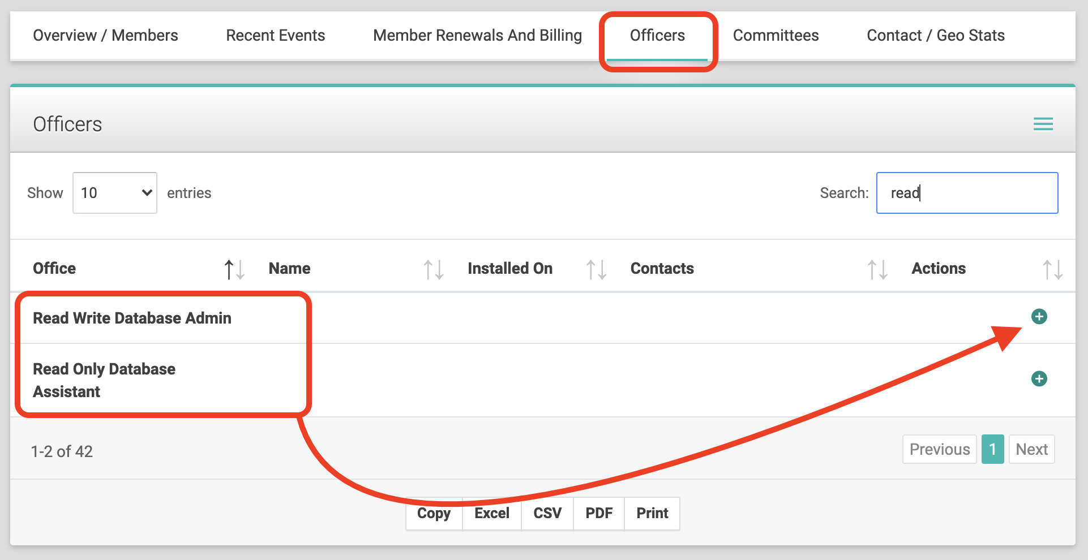Click the Name column header
Image resolution: width=1088 pixels, height=560 pixels.
click(x=289, y=268)
